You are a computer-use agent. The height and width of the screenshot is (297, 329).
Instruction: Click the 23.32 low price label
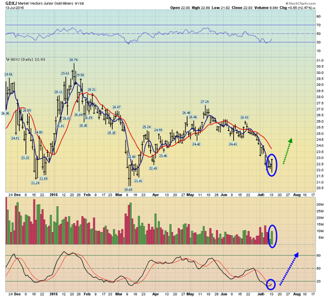25,158
